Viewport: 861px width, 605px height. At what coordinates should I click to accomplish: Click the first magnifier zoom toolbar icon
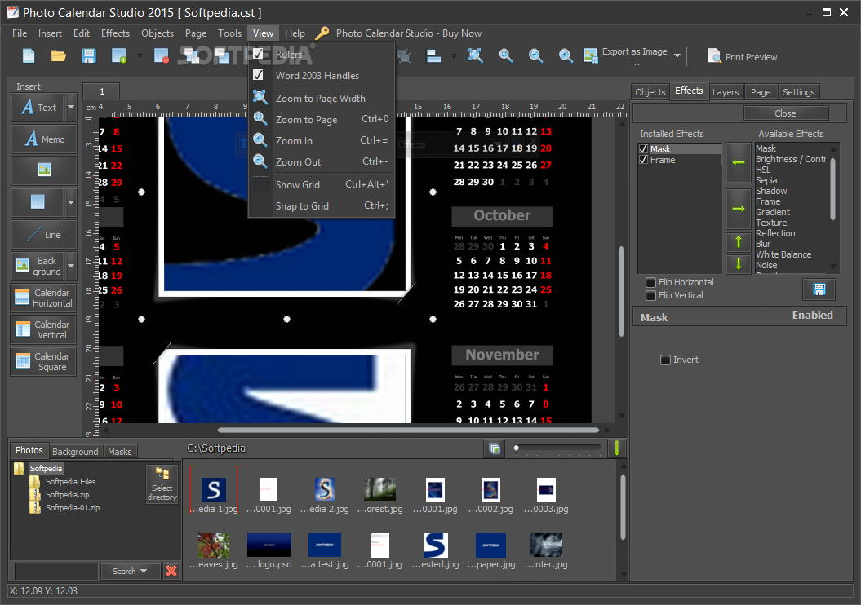tap(506, 55)
